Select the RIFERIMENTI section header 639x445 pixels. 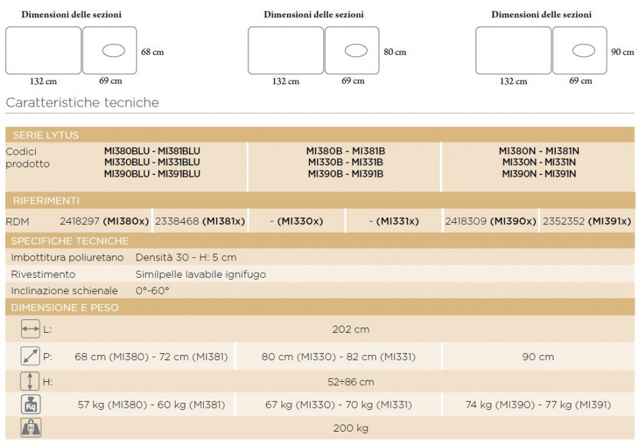tap(320, 200)
